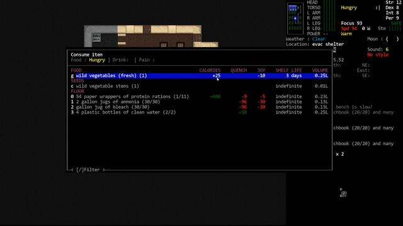Screen dimensions: 403x226
Task: Click the R LEG body part label
Action: (314, 28)
